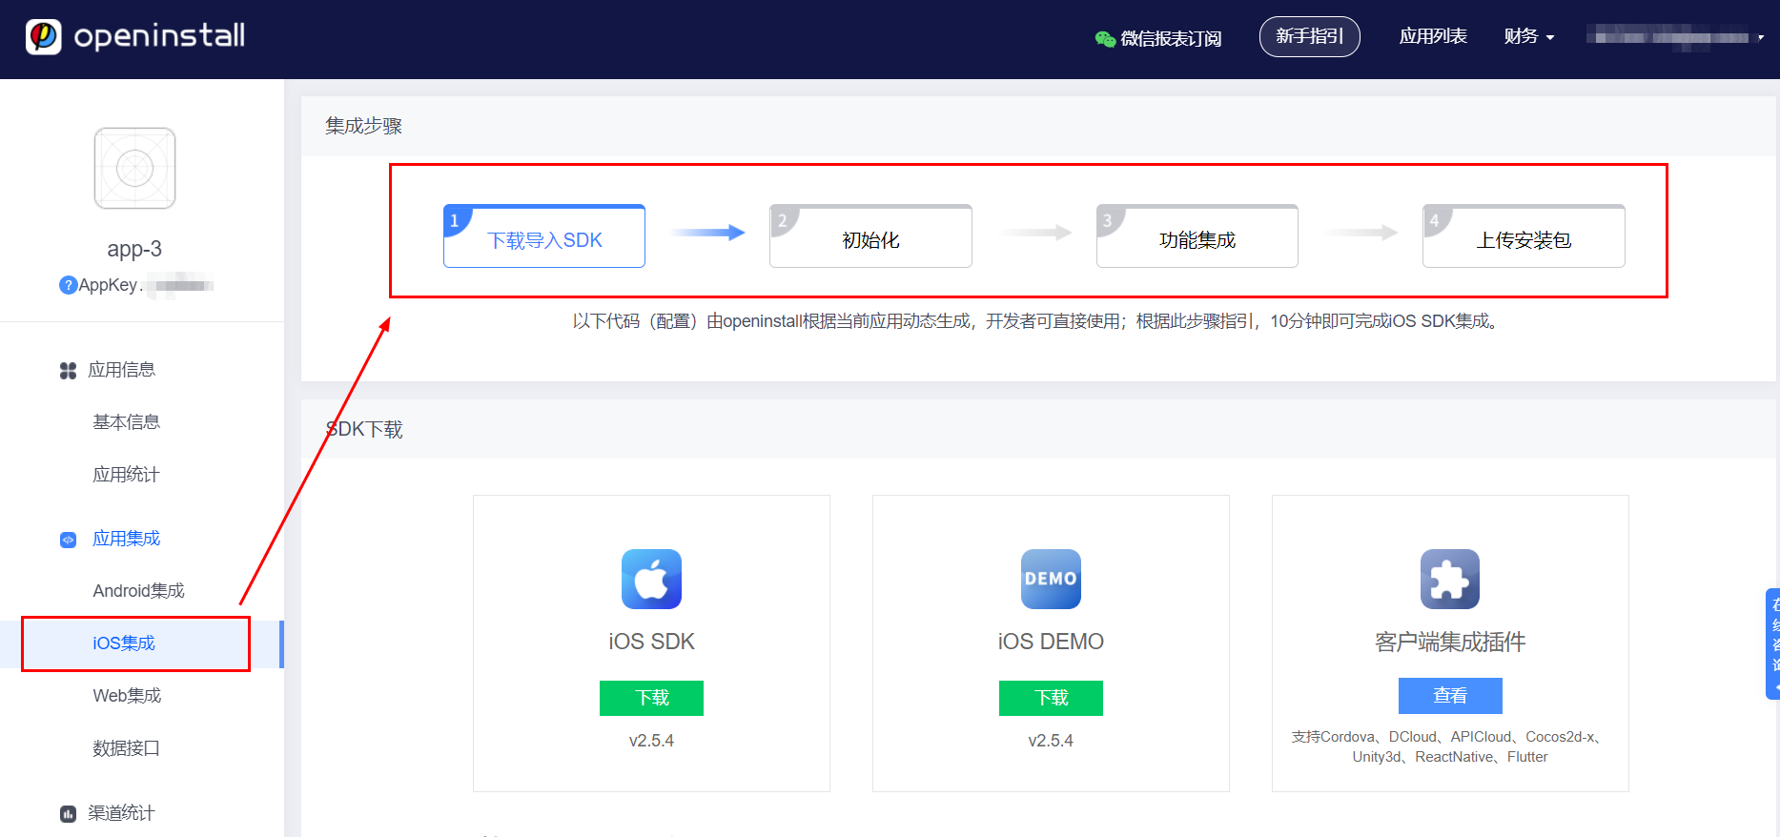Expand 应用信息 sidebar section
Screen dimensions: 1780x837
121,370
